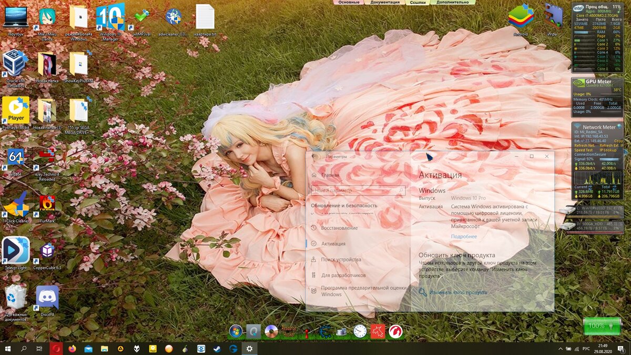The width and height of the screenshot is (631, 355).
Task: Launch the aida64 desktop shortcut
Action: [x=16, y=161]
